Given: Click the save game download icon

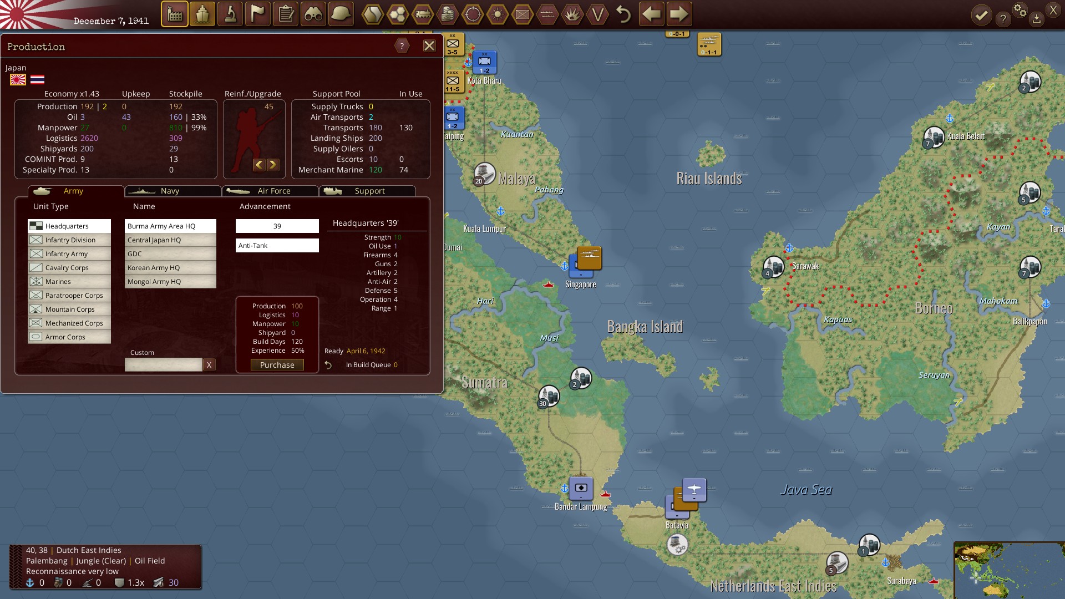Looking at the screenshot, I should click(1036, 19).
